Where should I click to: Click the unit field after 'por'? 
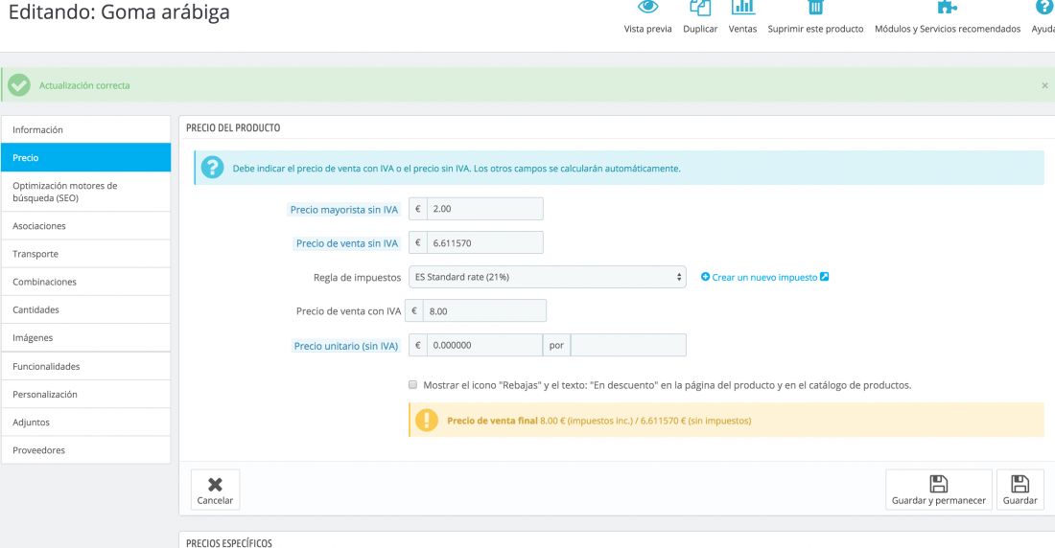[628, 345]
